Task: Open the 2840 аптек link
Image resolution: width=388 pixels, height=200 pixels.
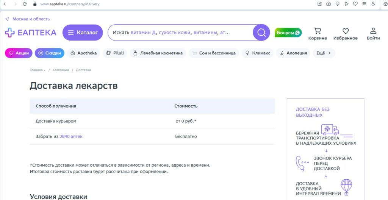Action: (71, 136)
